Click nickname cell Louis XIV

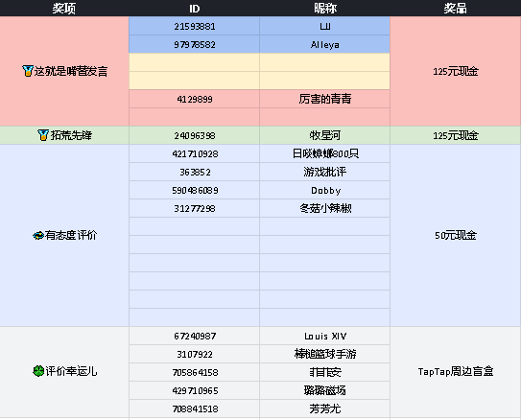pos(325,336)
